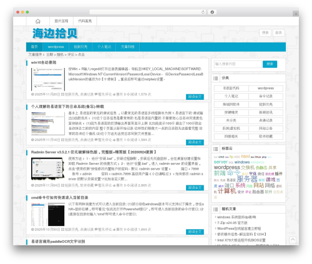The height and width of the screenshot is (264, 312).
Task: Open the 命令记录 category in sidebar
Action: click(x=266, y=96)
